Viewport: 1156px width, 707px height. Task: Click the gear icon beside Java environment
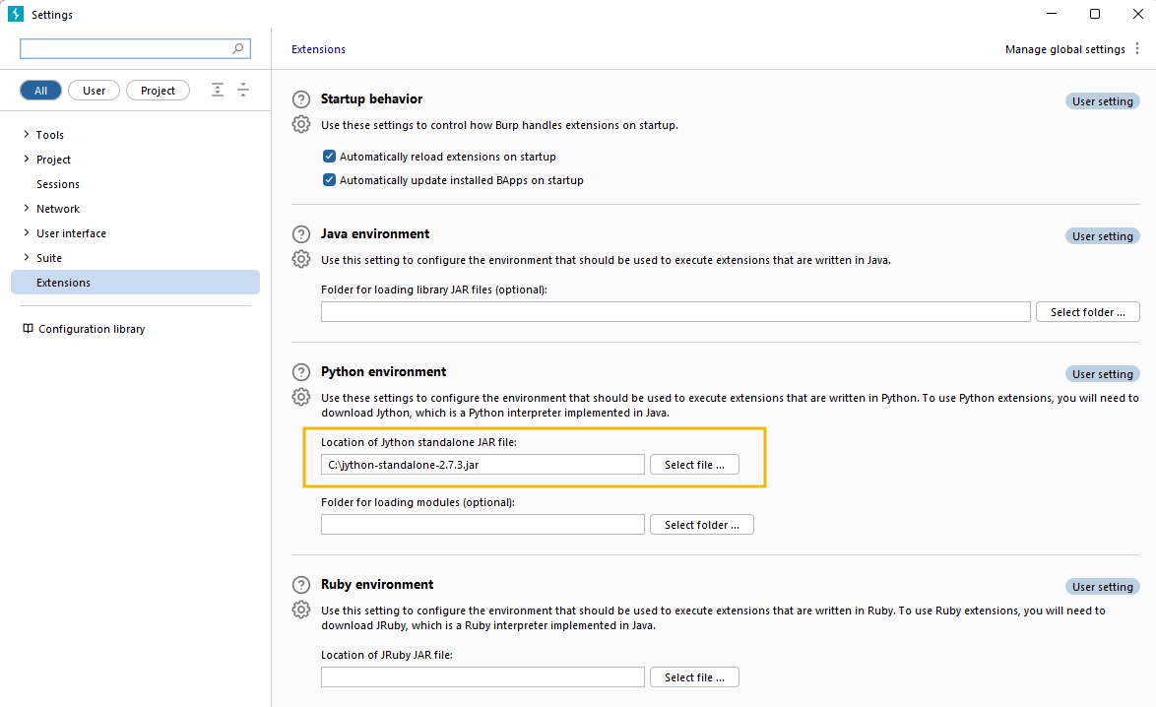pos(300,258)
